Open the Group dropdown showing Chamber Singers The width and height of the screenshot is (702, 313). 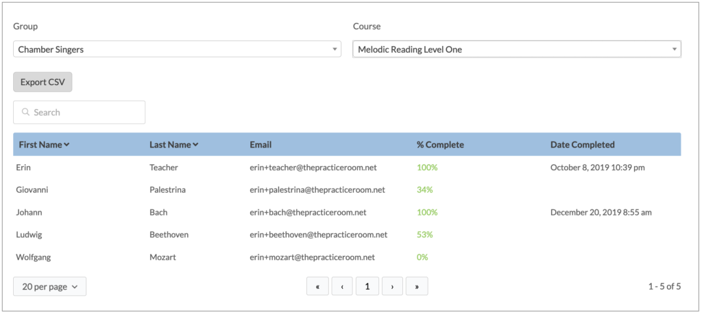point(177,49)
